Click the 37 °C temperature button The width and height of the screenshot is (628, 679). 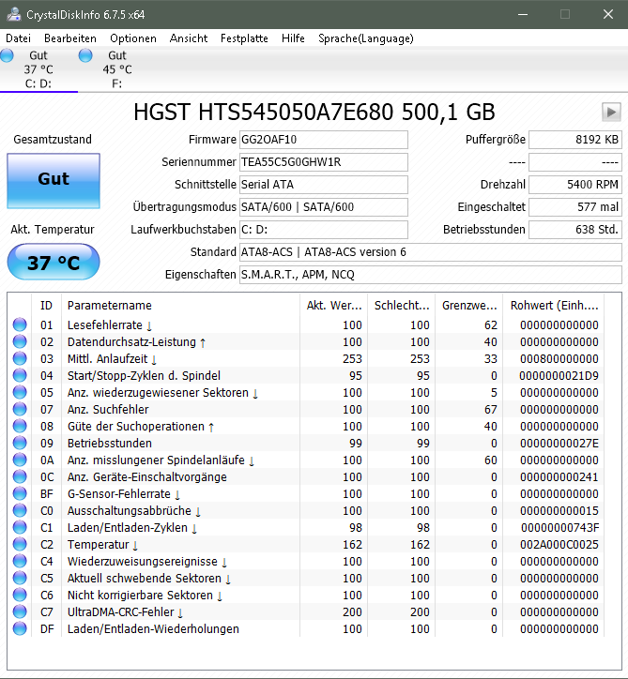click(x=54, y=262)
